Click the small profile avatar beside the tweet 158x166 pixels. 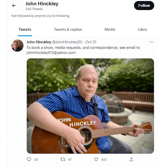coord(17,46)
